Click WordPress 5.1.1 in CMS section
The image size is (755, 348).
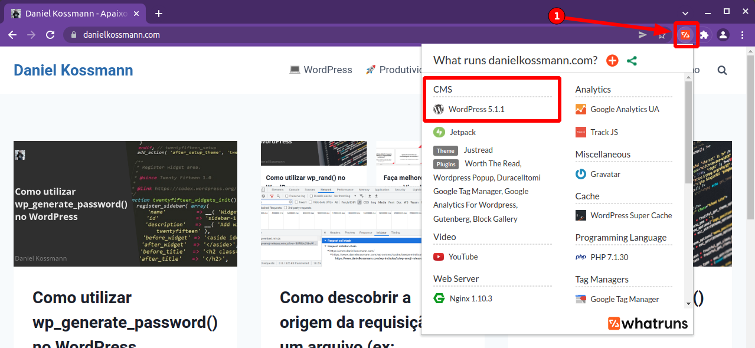[x=476, y=109]
